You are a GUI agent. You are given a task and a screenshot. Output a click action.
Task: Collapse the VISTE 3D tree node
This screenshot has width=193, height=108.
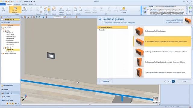pyautogui.click(x=4, y=48)
